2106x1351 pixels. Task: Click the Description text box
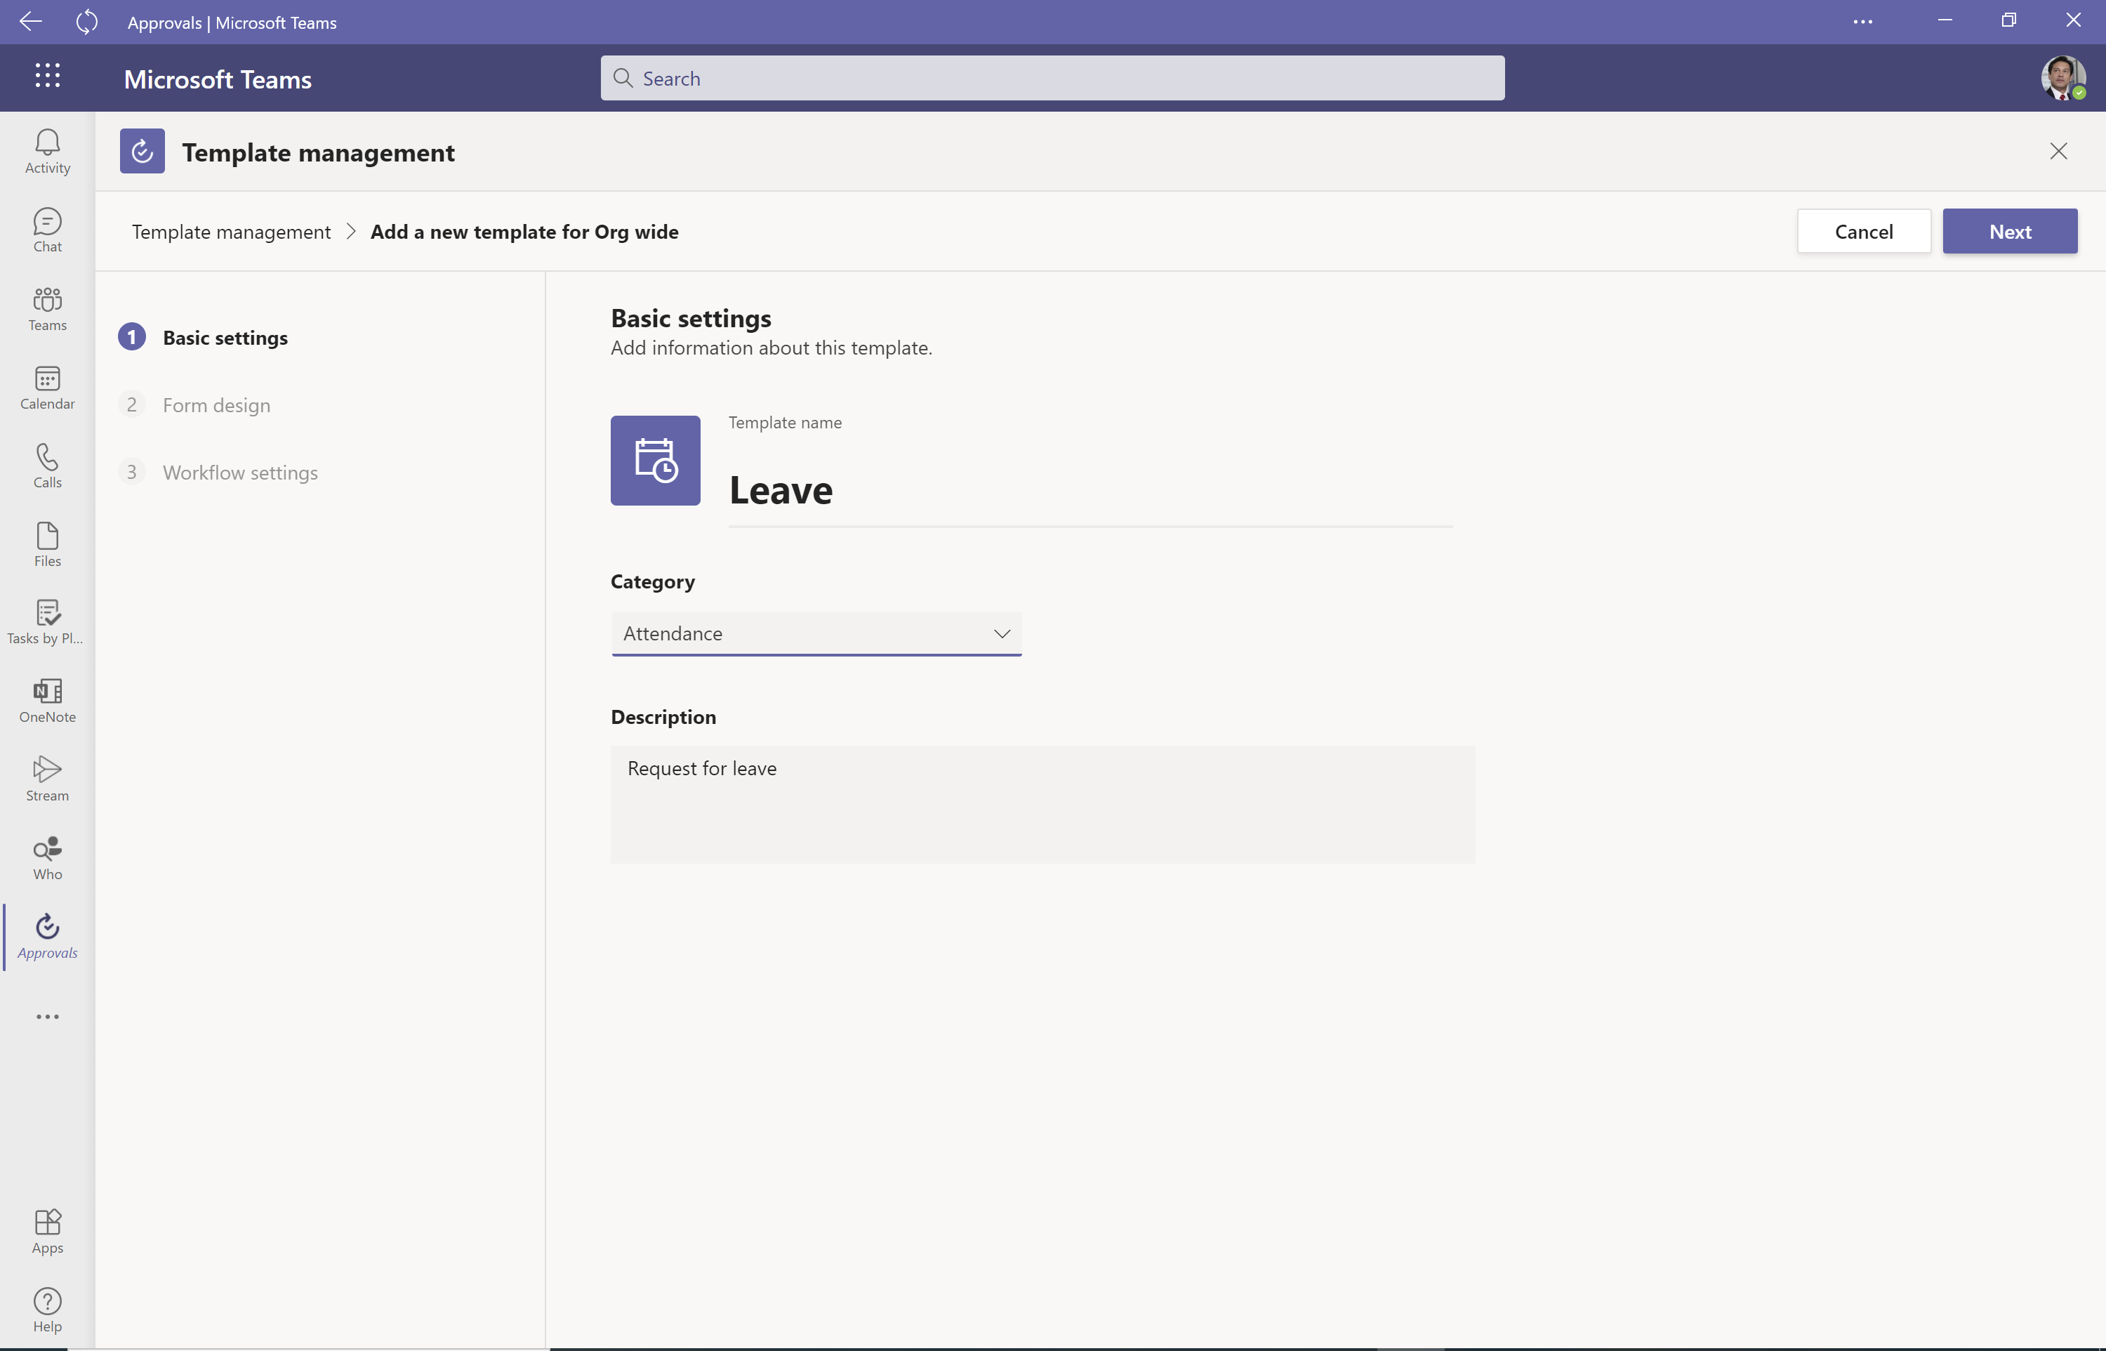[1042, 803]
